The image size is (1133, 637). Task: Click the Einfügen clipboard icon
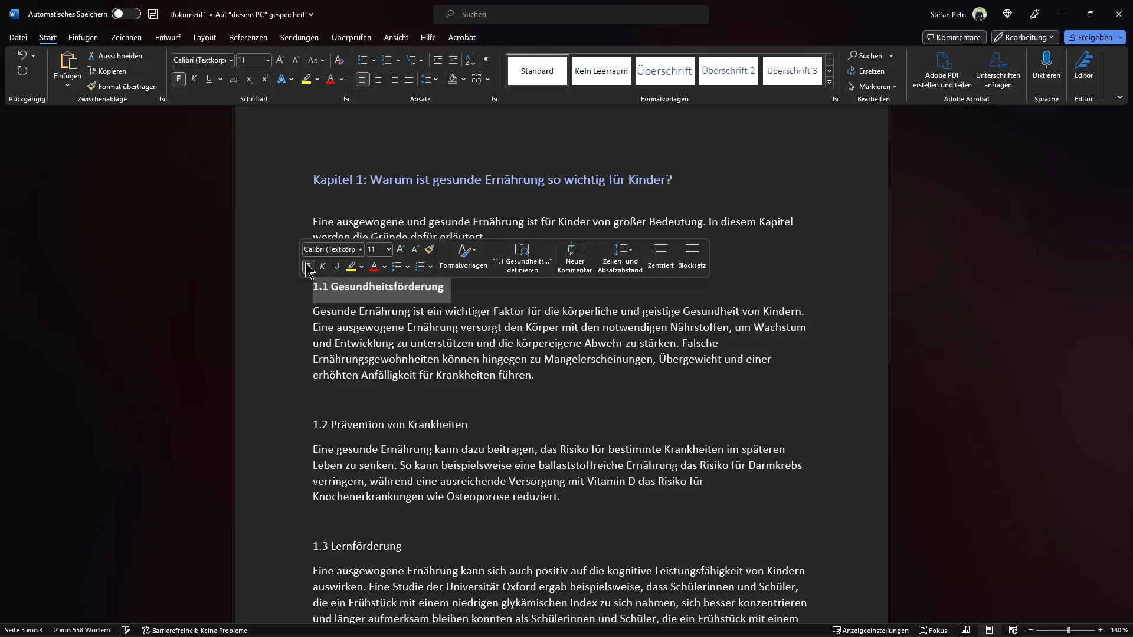click(68, 60)
